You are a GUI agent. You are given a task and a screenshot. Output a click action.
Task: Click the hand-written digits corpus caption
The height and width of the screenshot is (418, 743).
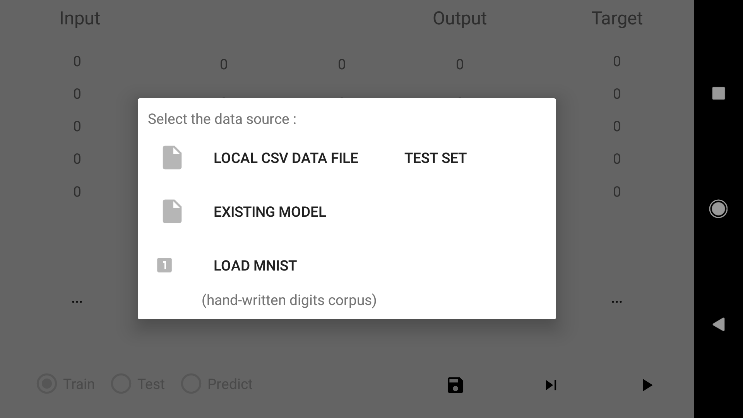[289, 300]
